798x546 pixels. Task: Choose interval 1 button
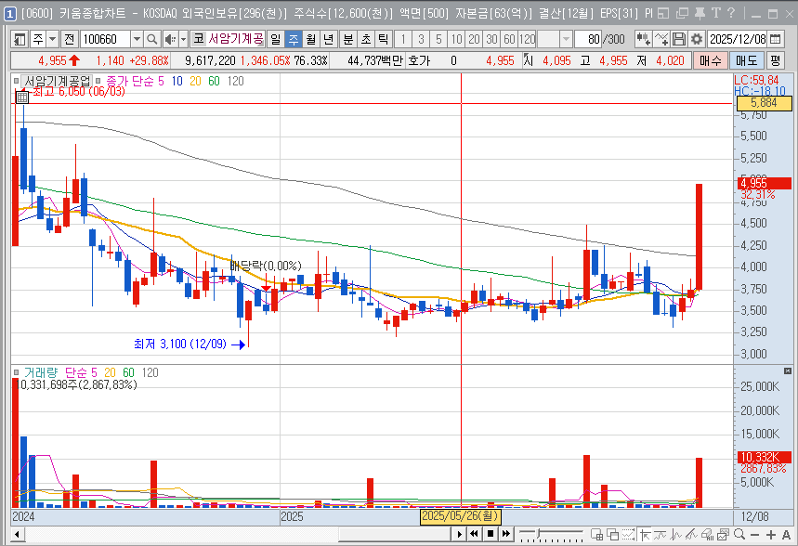pyautogui.click(x=403, y=39)
